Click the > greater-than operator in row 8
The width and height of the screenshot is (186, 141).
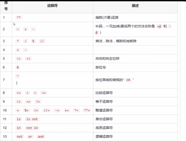(x=35, y=93)
